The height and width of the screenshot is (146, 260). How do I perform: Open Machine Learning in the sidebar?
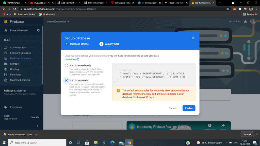pos(20,80)
